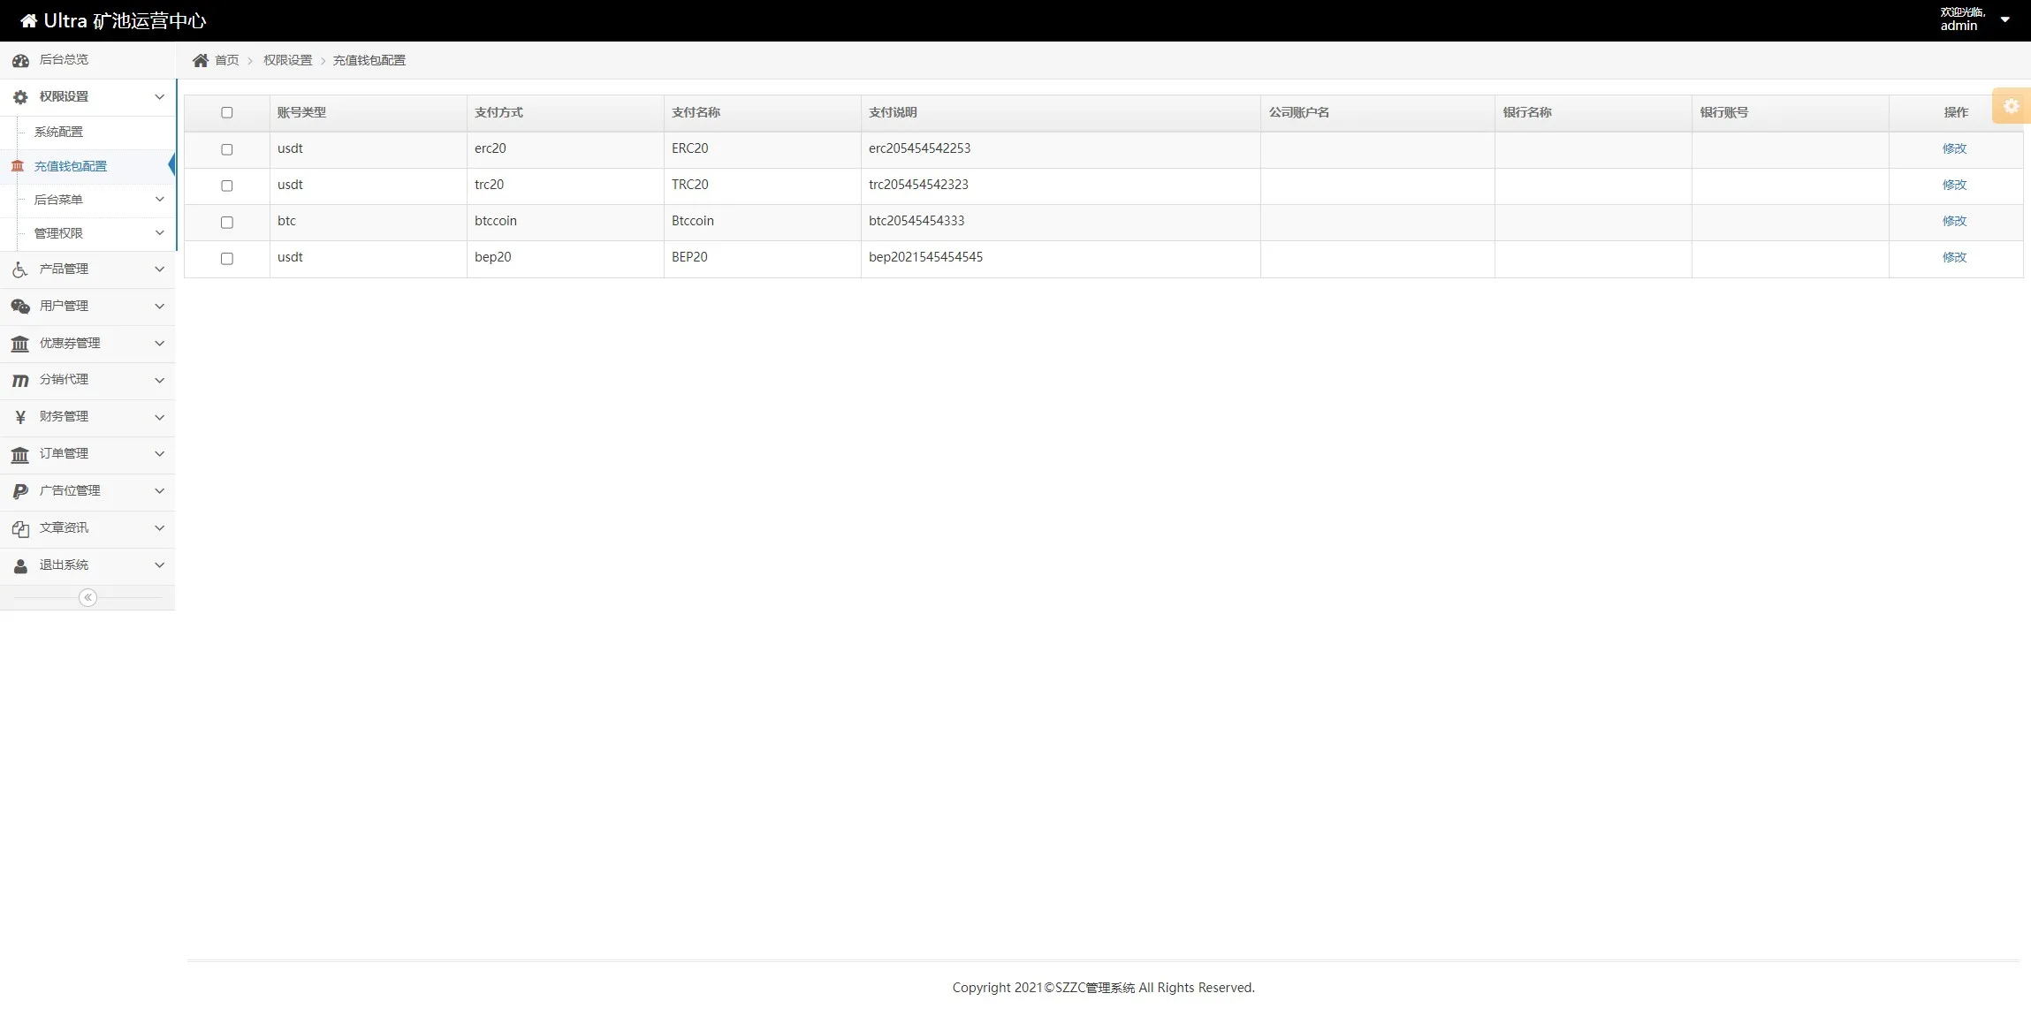Screen dimensions: 2031x1016
Task: Click the user icon beside 退出系统
Action: coord(20,565)
